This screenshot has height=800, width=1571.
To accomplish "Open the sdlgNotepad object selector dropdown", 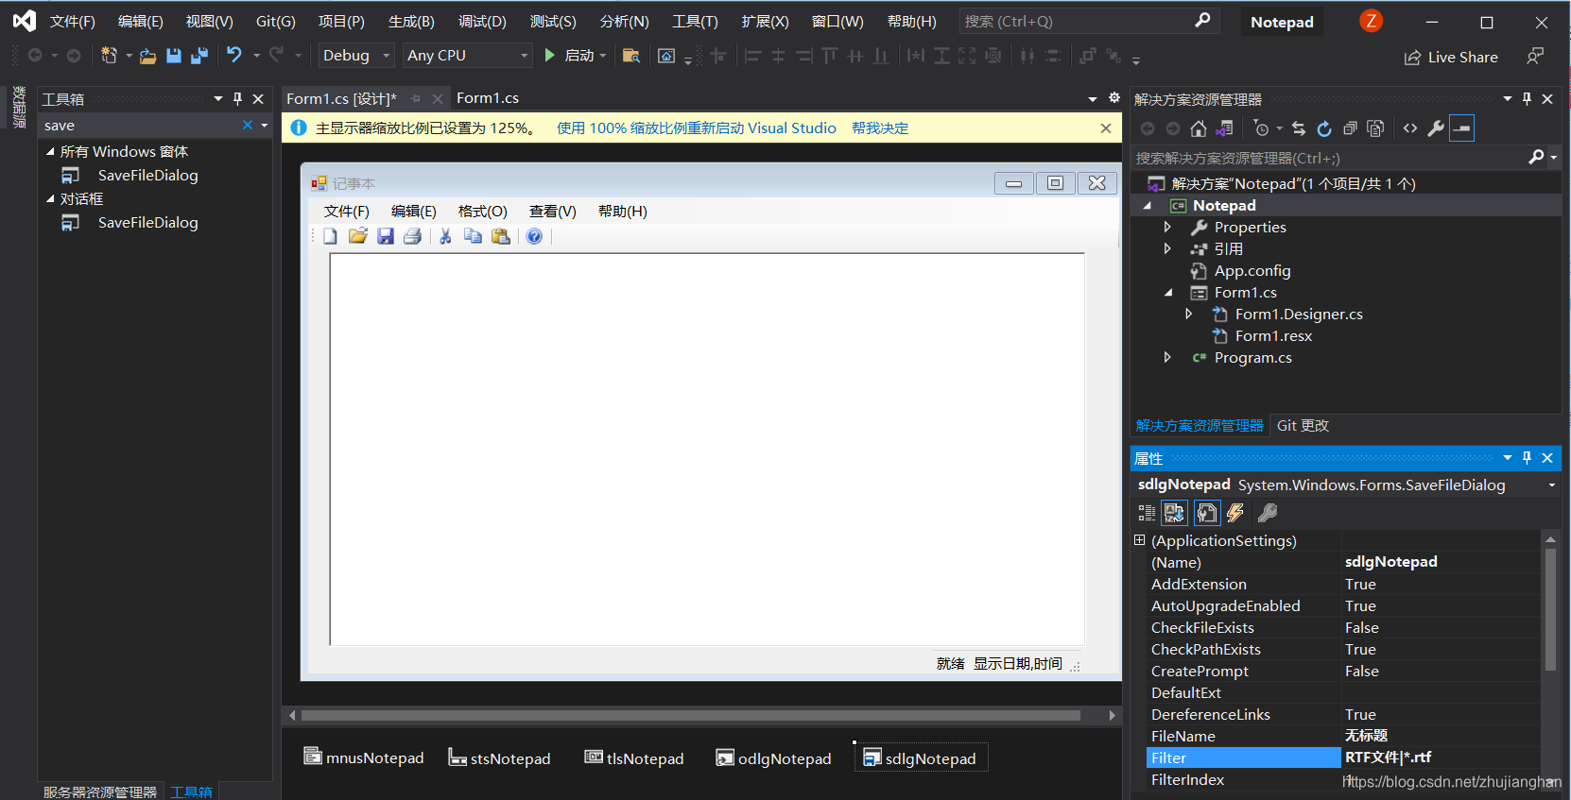I will tap(1551, 485).
